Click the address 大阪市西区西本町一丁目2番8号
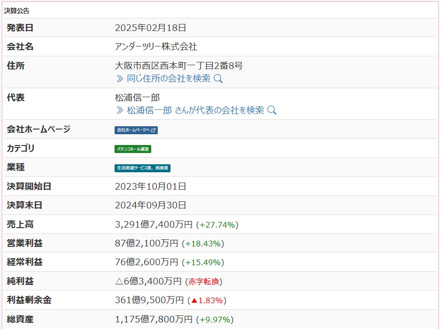The width and height of the screenshot is (440, 329). coord(178,66)
